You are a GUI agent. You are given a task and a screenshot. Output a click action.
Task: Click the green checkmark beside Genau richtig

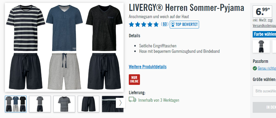tap(255, 68)
